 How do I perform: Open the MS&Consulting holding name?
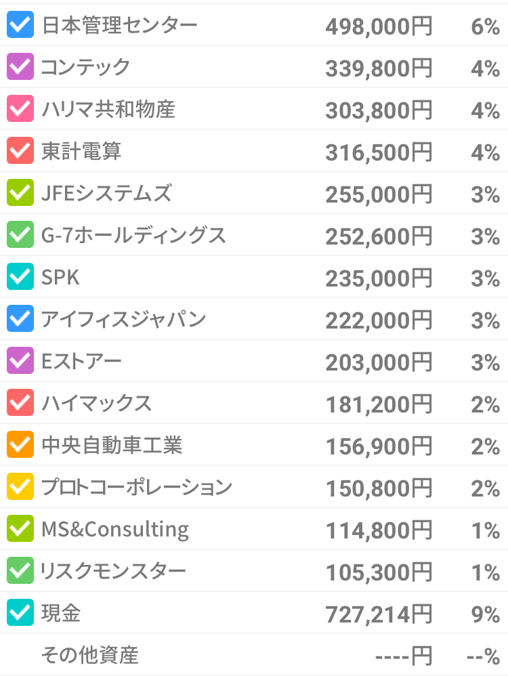[x=115, y=530]
